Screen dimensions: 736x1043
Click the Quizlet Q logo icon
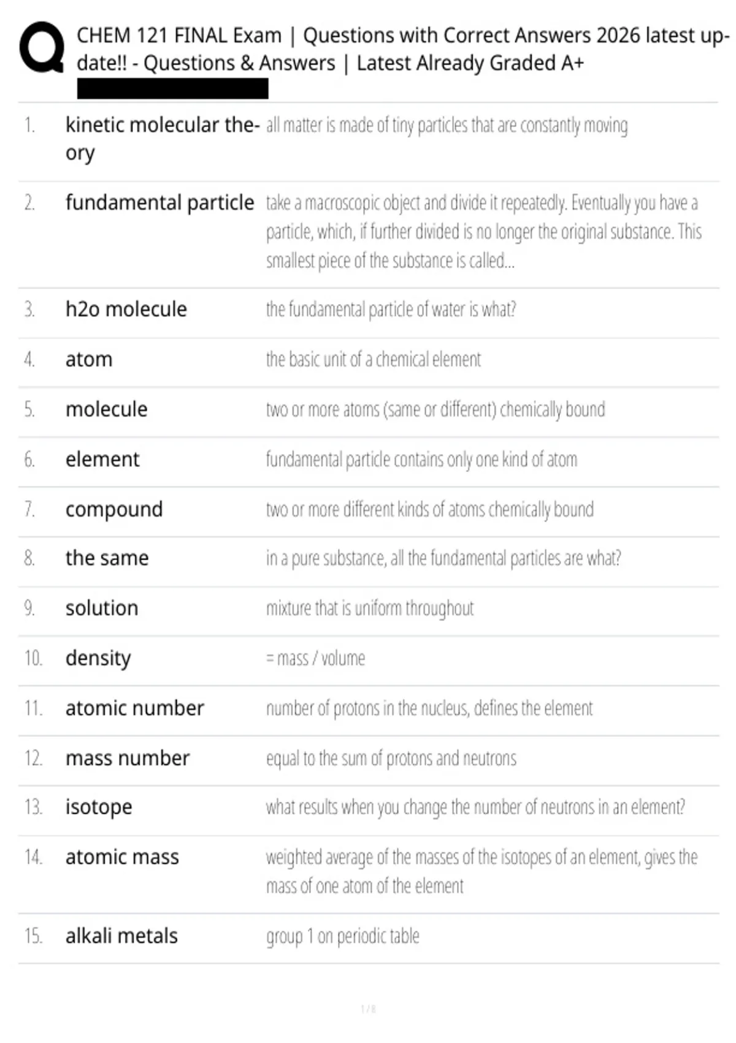[42, 48]
